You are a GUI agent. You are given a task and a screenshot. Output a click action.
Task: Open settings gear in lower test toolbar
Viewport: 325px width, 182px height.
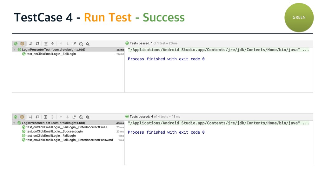coord(88,117)
